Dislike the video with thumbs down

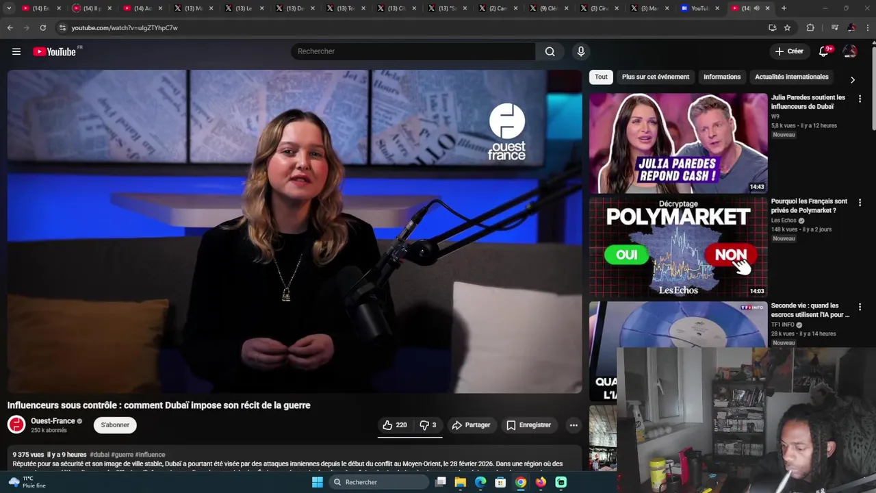(428, 425)
